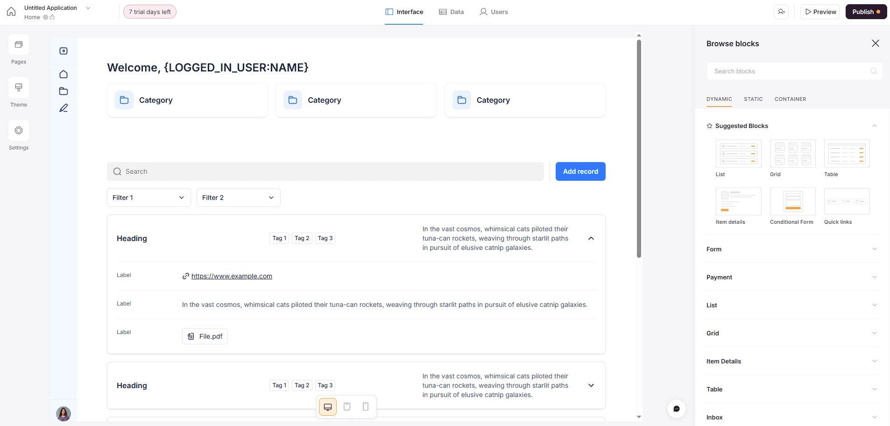Click the Publish button
890x426 pixels.
[x=865, y=11]
